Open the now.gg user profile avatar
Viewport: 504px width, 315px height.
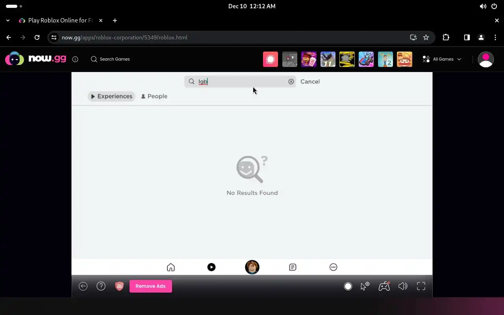point(485,59)
